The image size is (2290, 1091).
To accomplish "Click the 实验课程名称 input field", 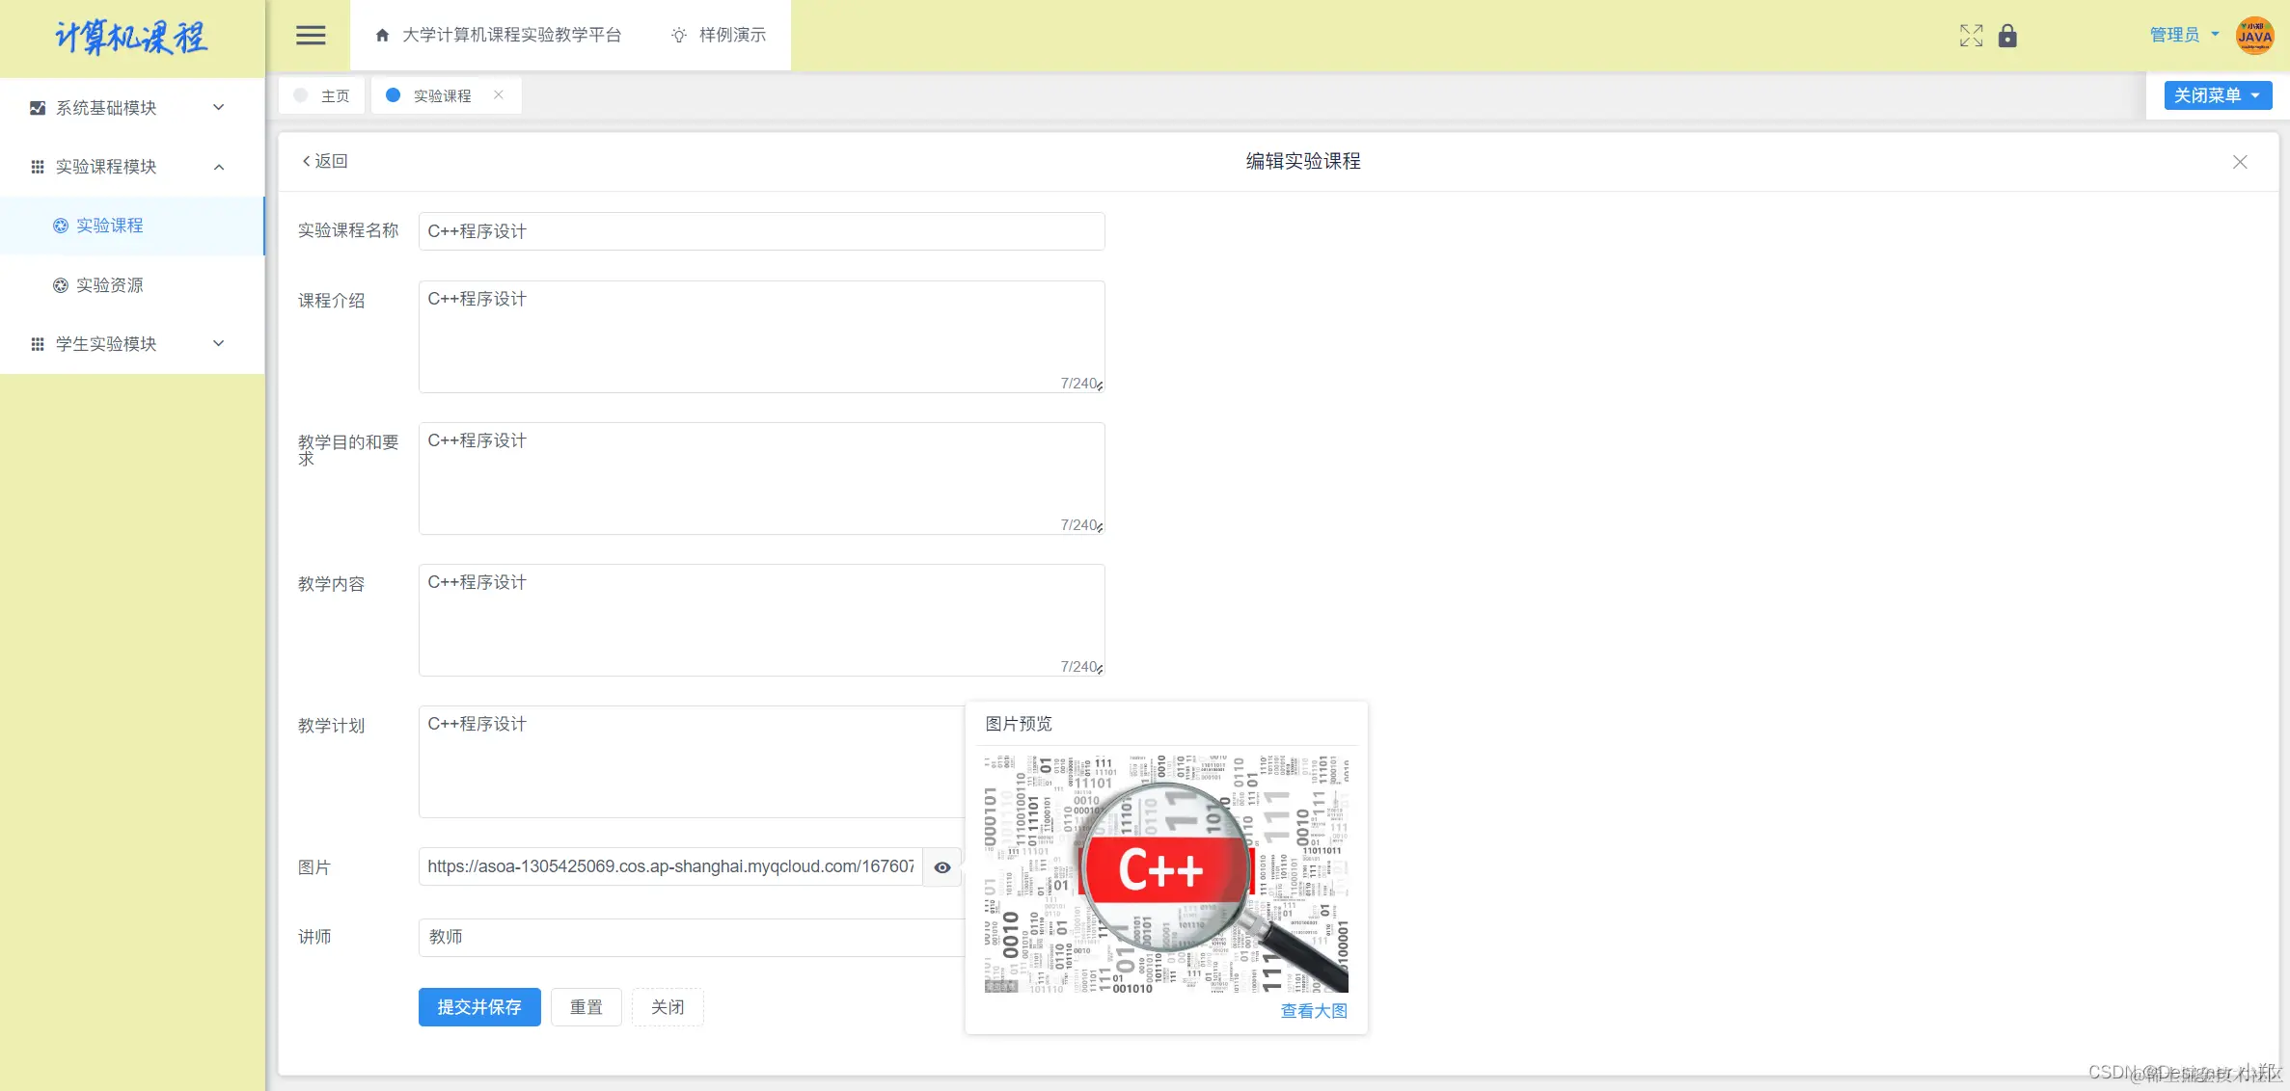I will pos(760,231).
